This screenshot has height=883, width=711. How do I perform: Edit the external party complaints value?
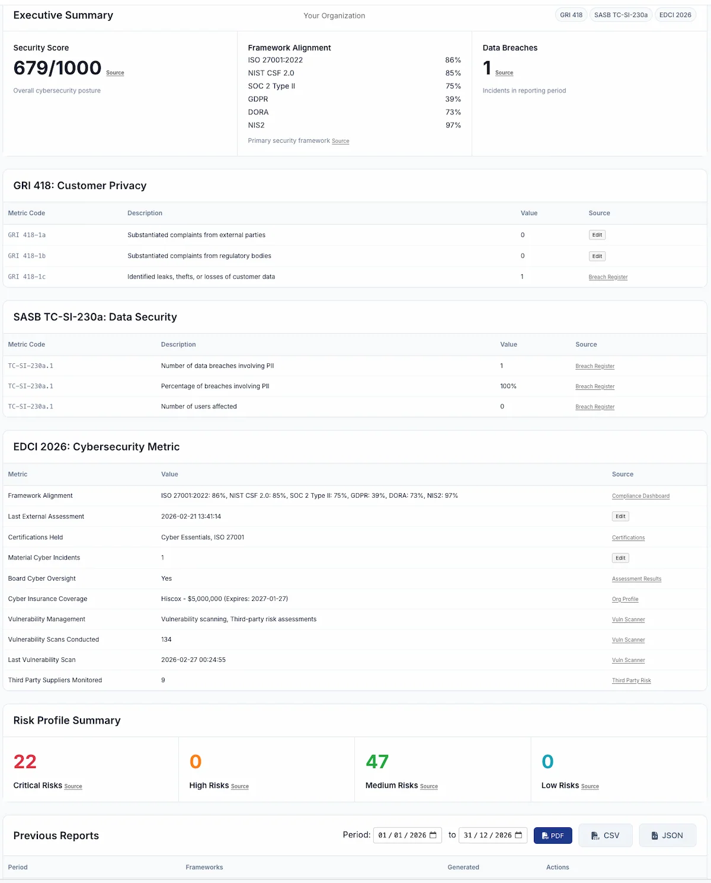pos(597,235)
